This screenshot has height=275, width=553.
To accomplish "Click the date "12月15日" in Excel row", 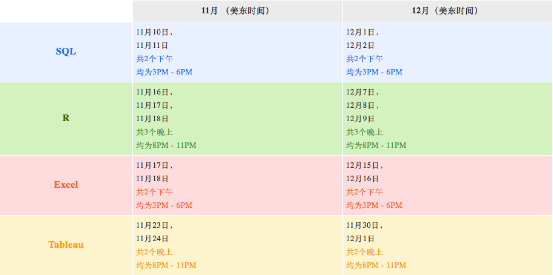I will [362, 165].
